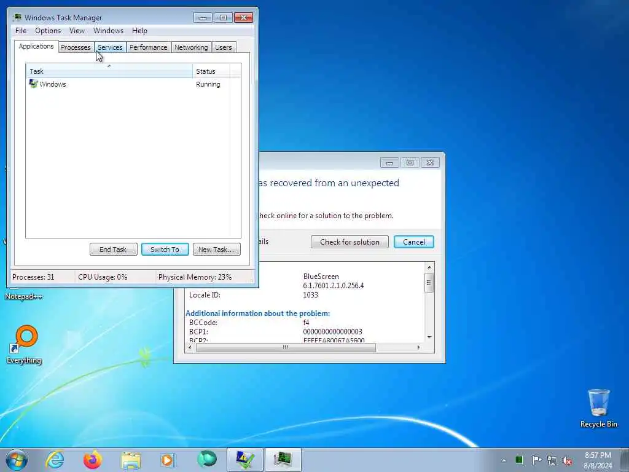
Task: Open the View menu
Action: point(77,31)
